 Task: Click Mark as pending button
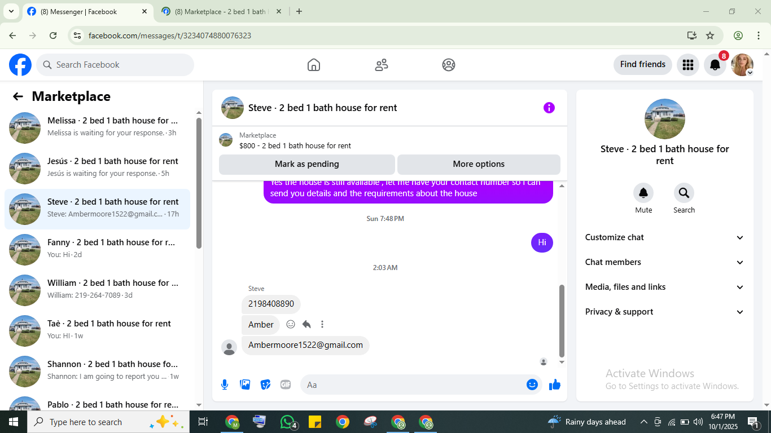(x=307, y=164)
